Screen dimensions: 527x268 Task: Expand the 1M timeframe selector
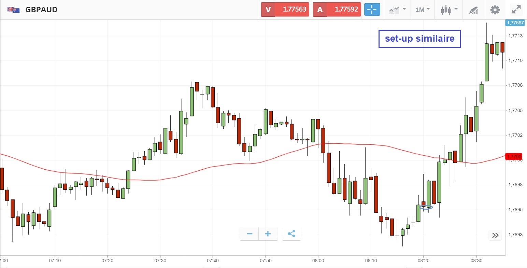[423, 10]
